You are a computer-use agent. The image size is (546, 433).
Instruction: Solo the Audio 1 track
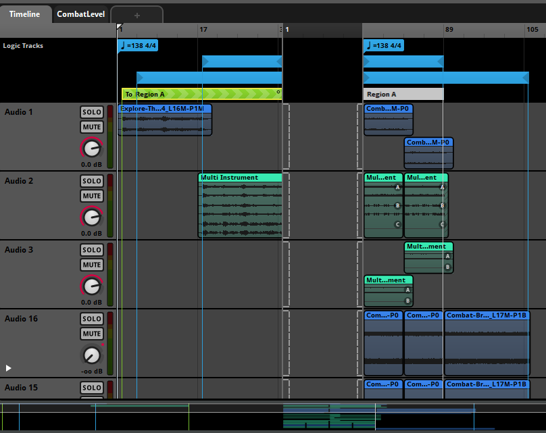click(92, 112)
